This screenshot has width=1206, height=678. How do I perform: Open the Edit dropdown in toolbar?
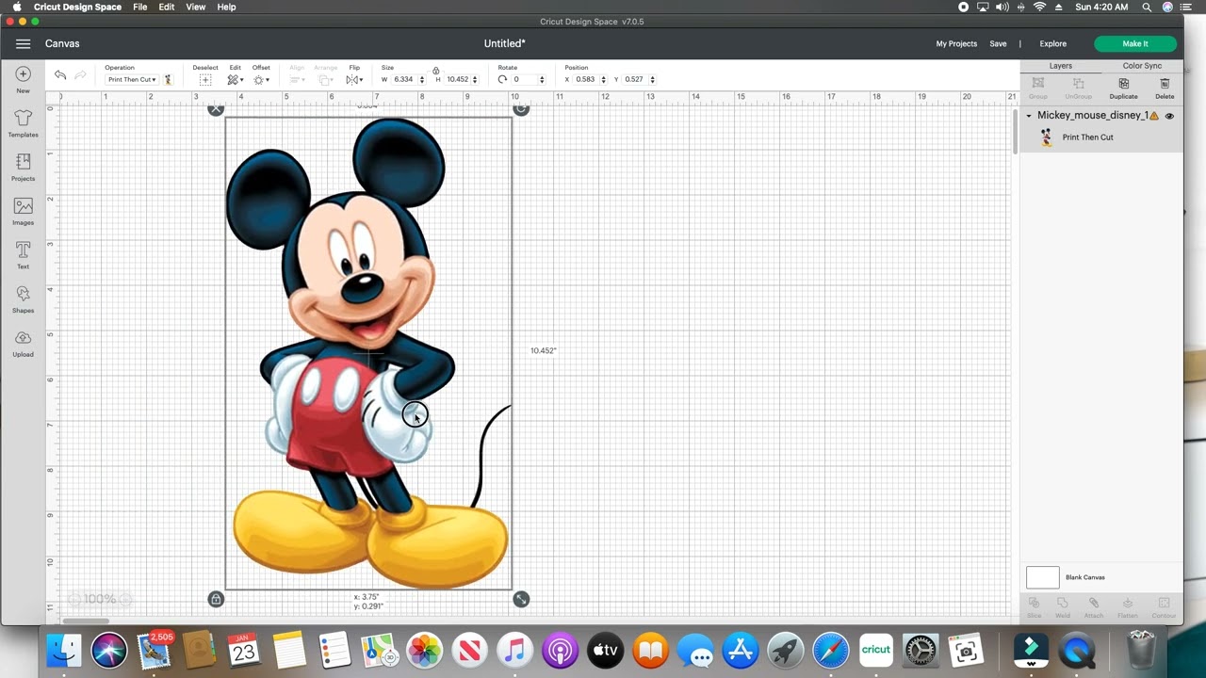click(x=235, y=80)
